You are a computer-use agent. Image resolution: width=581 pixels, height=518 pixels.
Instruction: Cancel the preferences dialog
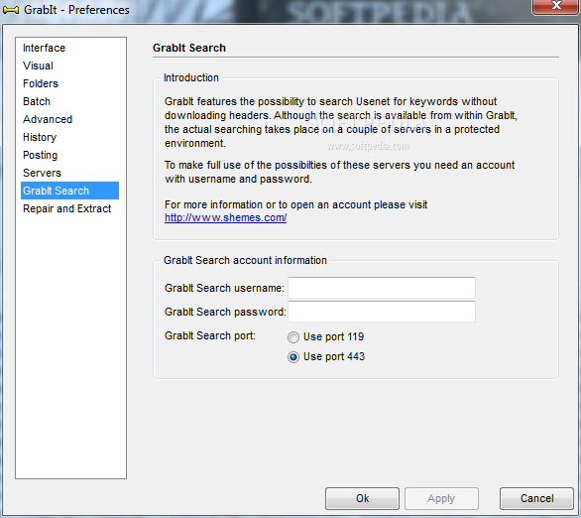[x=536, y=498]
